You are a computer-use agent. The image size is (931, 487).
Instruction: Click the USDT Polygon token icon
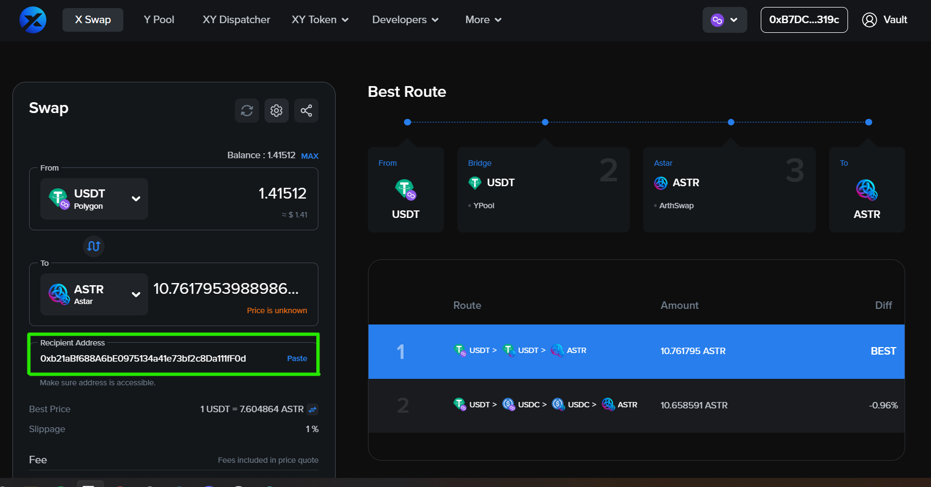59,199
